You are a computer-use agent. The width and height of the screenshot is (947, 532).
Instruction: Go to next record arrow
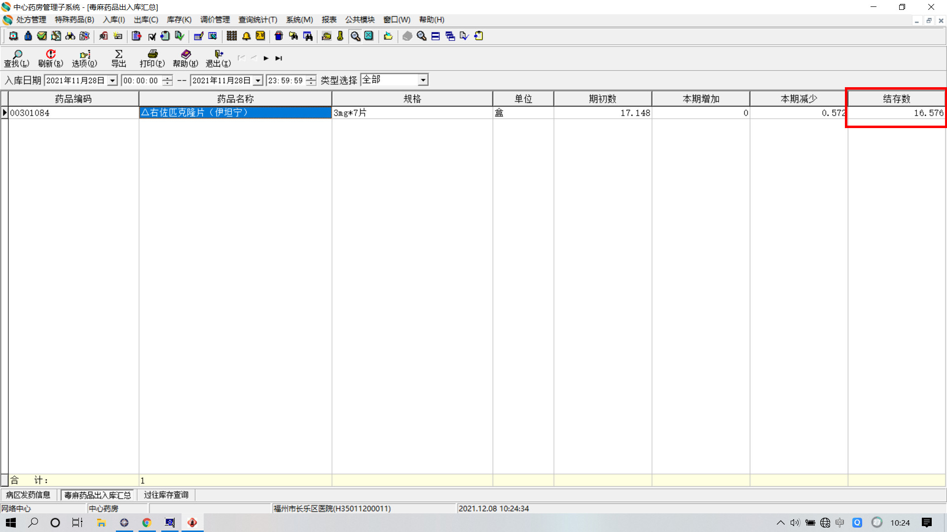point(266,58)
